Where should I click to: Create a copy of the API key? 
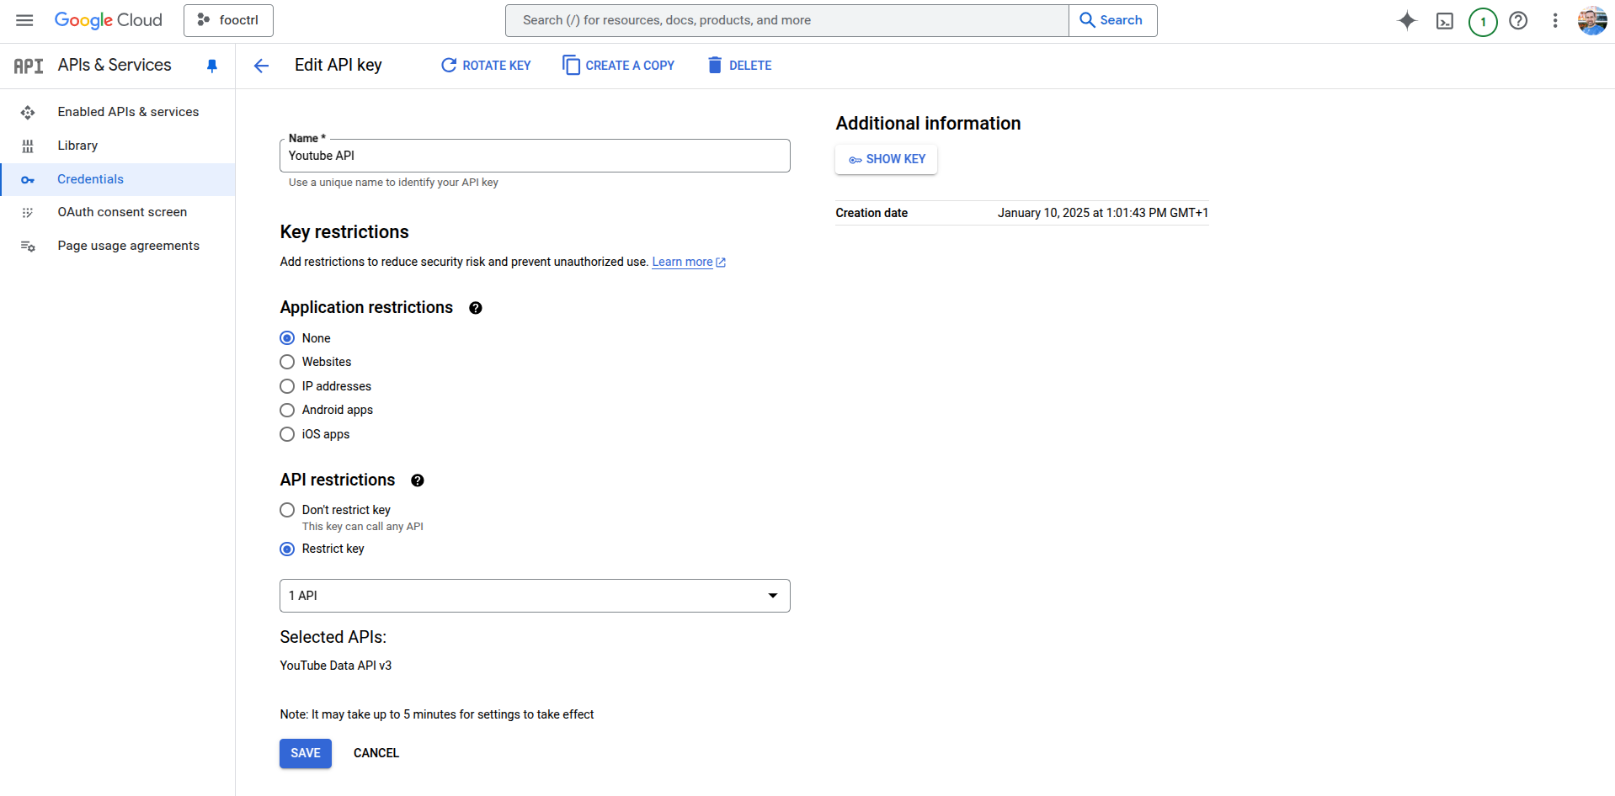click(x=618, y=65)
